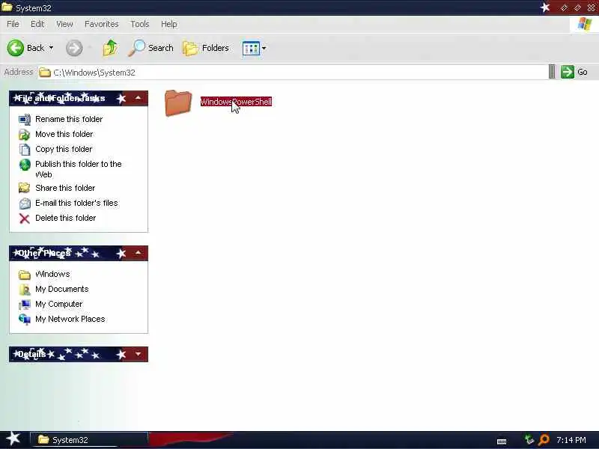
Task: Go back with the green Back arrow
Action: [x=16, y=48]
